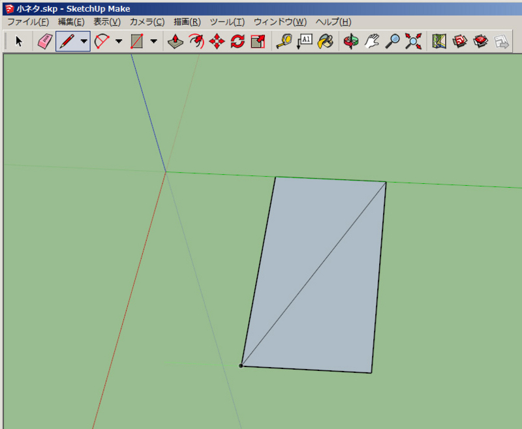Select the Line tool

point(67,41)
